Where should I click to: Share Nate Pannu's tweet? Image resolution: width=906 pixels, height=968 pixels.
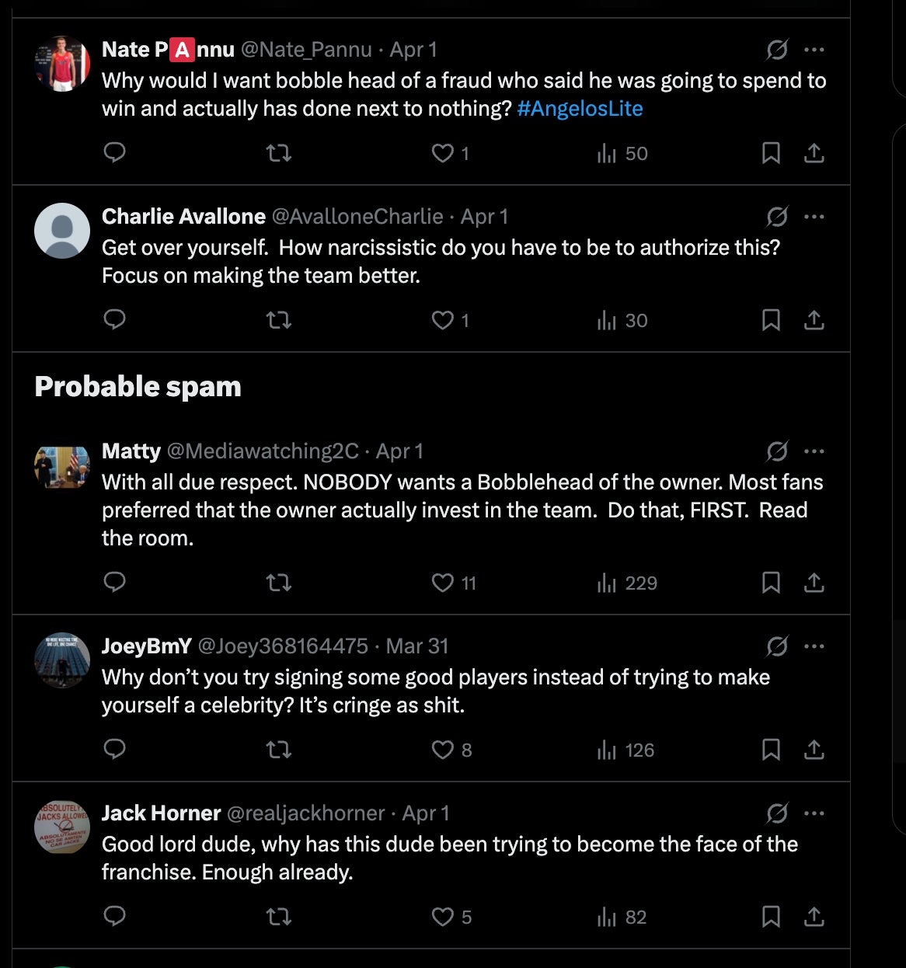click(x=814, y=153)
